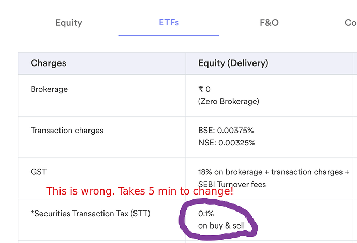Viewport: 357px width, 243px height.
Task: Click the 18% on brokerage text
Action: (x=230, y=172)
